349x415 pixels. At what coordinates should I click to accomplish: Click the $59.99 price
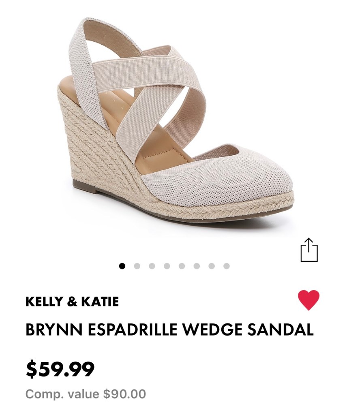(60, 369)
